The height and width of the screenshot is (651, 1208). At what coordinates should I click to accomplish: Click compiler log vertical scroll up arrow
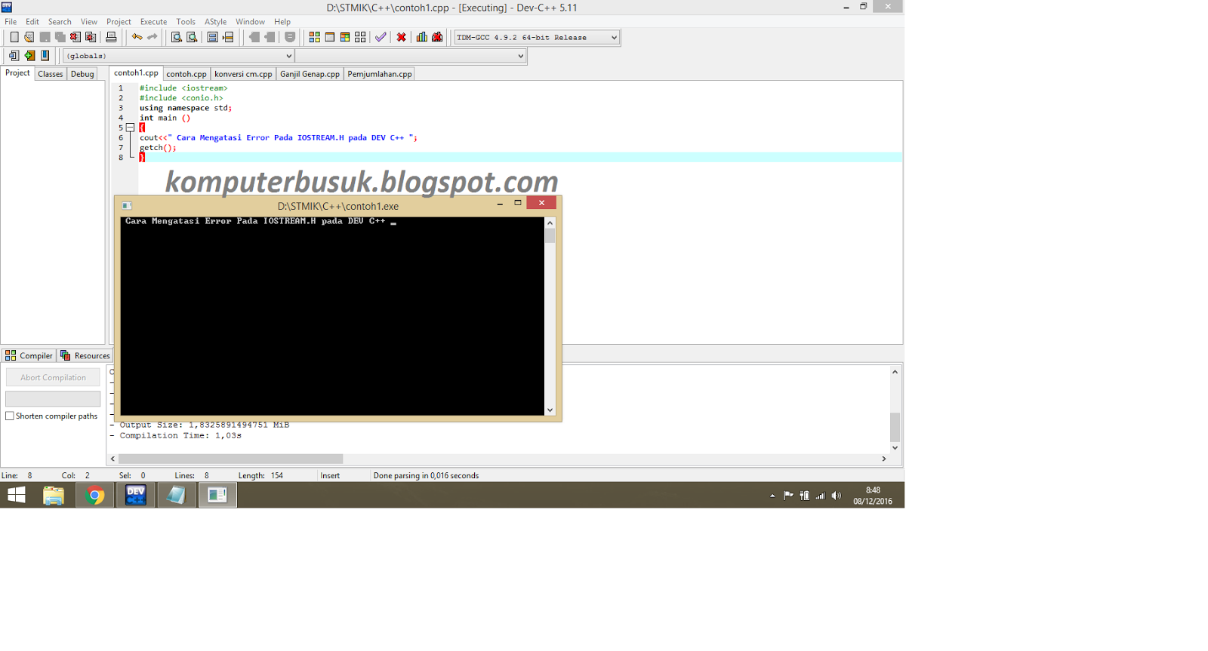895,372
